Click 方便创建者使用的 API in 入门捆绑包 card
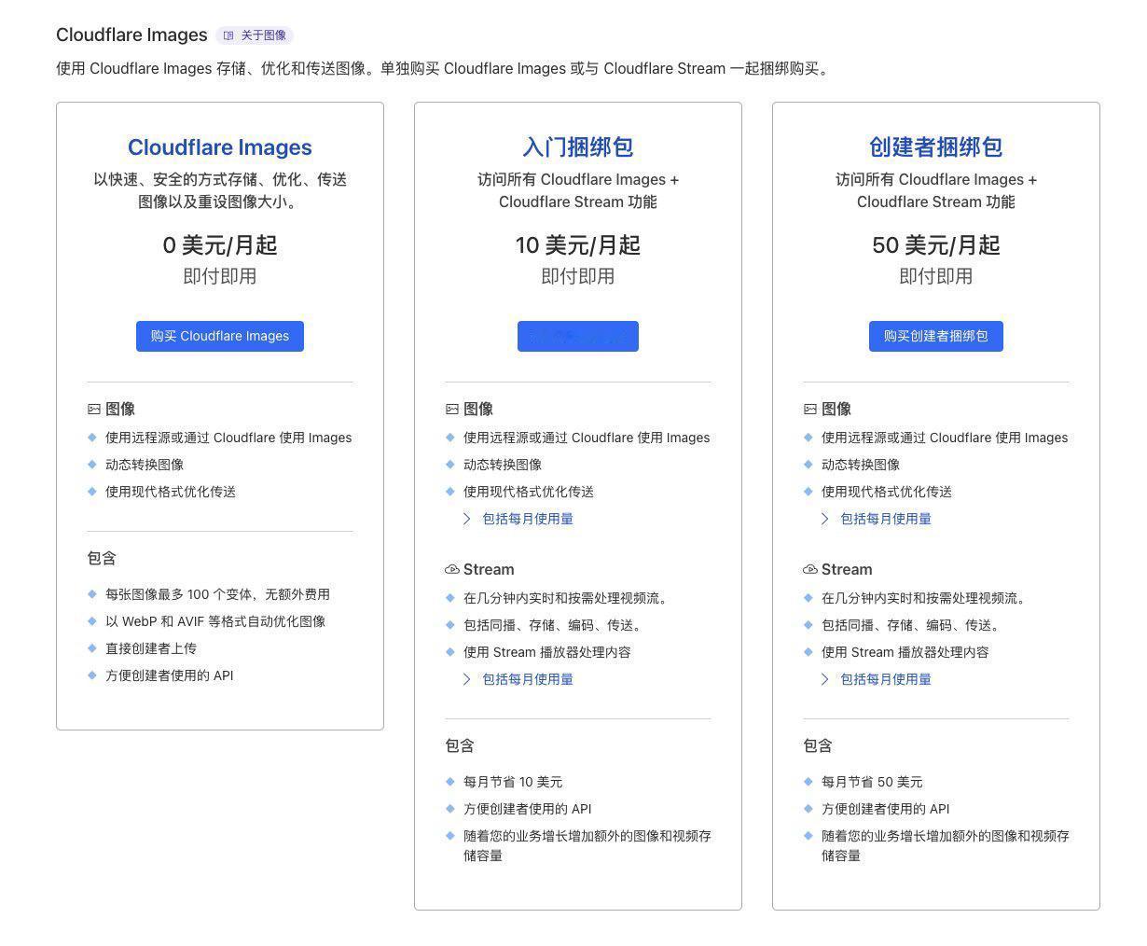 coord(528,809)
